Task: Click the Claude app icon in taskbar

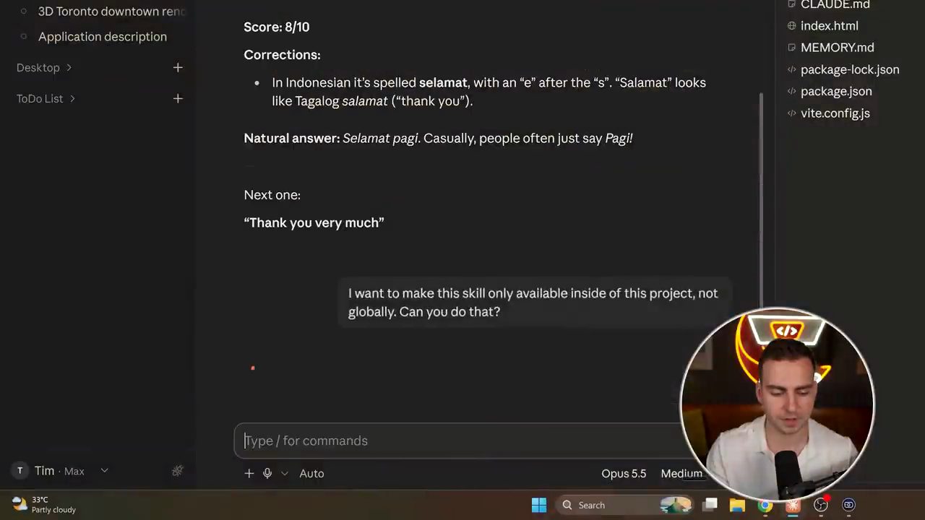Action: click(793, 505)
